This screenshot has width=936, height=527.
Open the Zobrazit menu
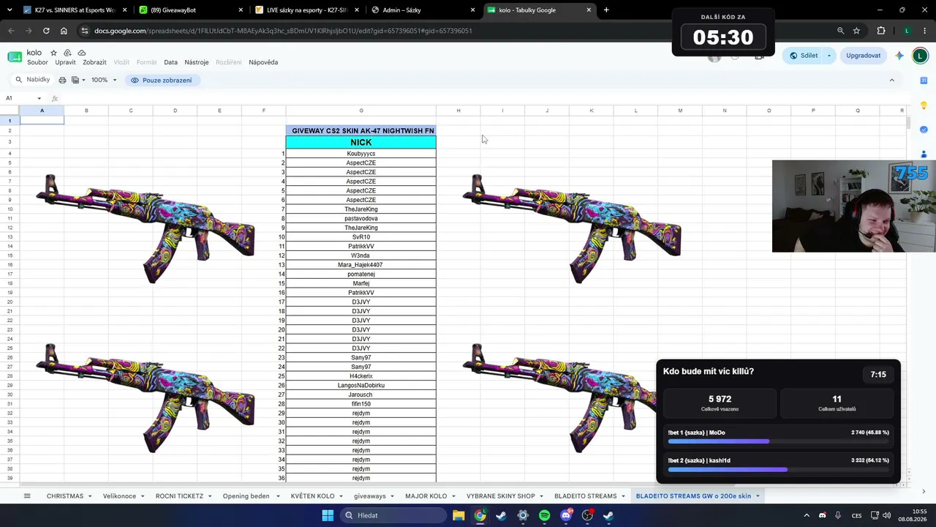(94, 62)
